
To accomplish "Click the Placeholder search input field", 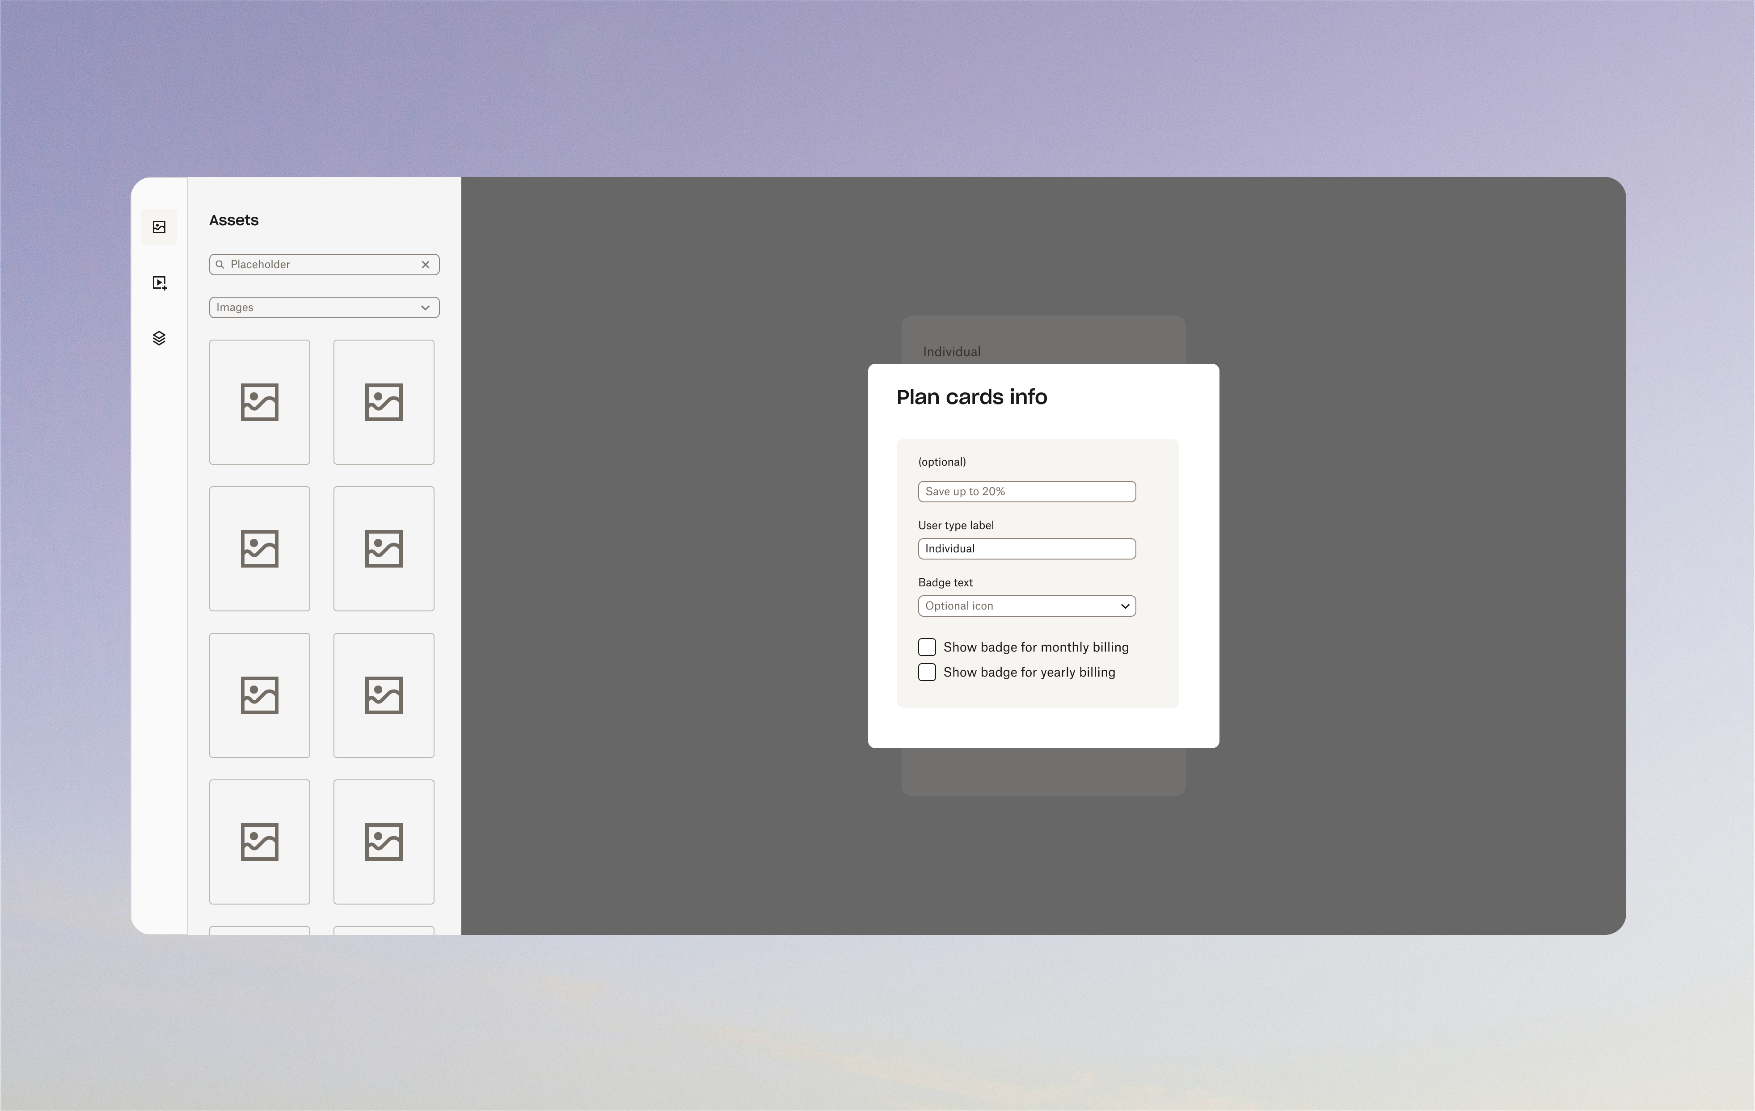I will [321, 265].
